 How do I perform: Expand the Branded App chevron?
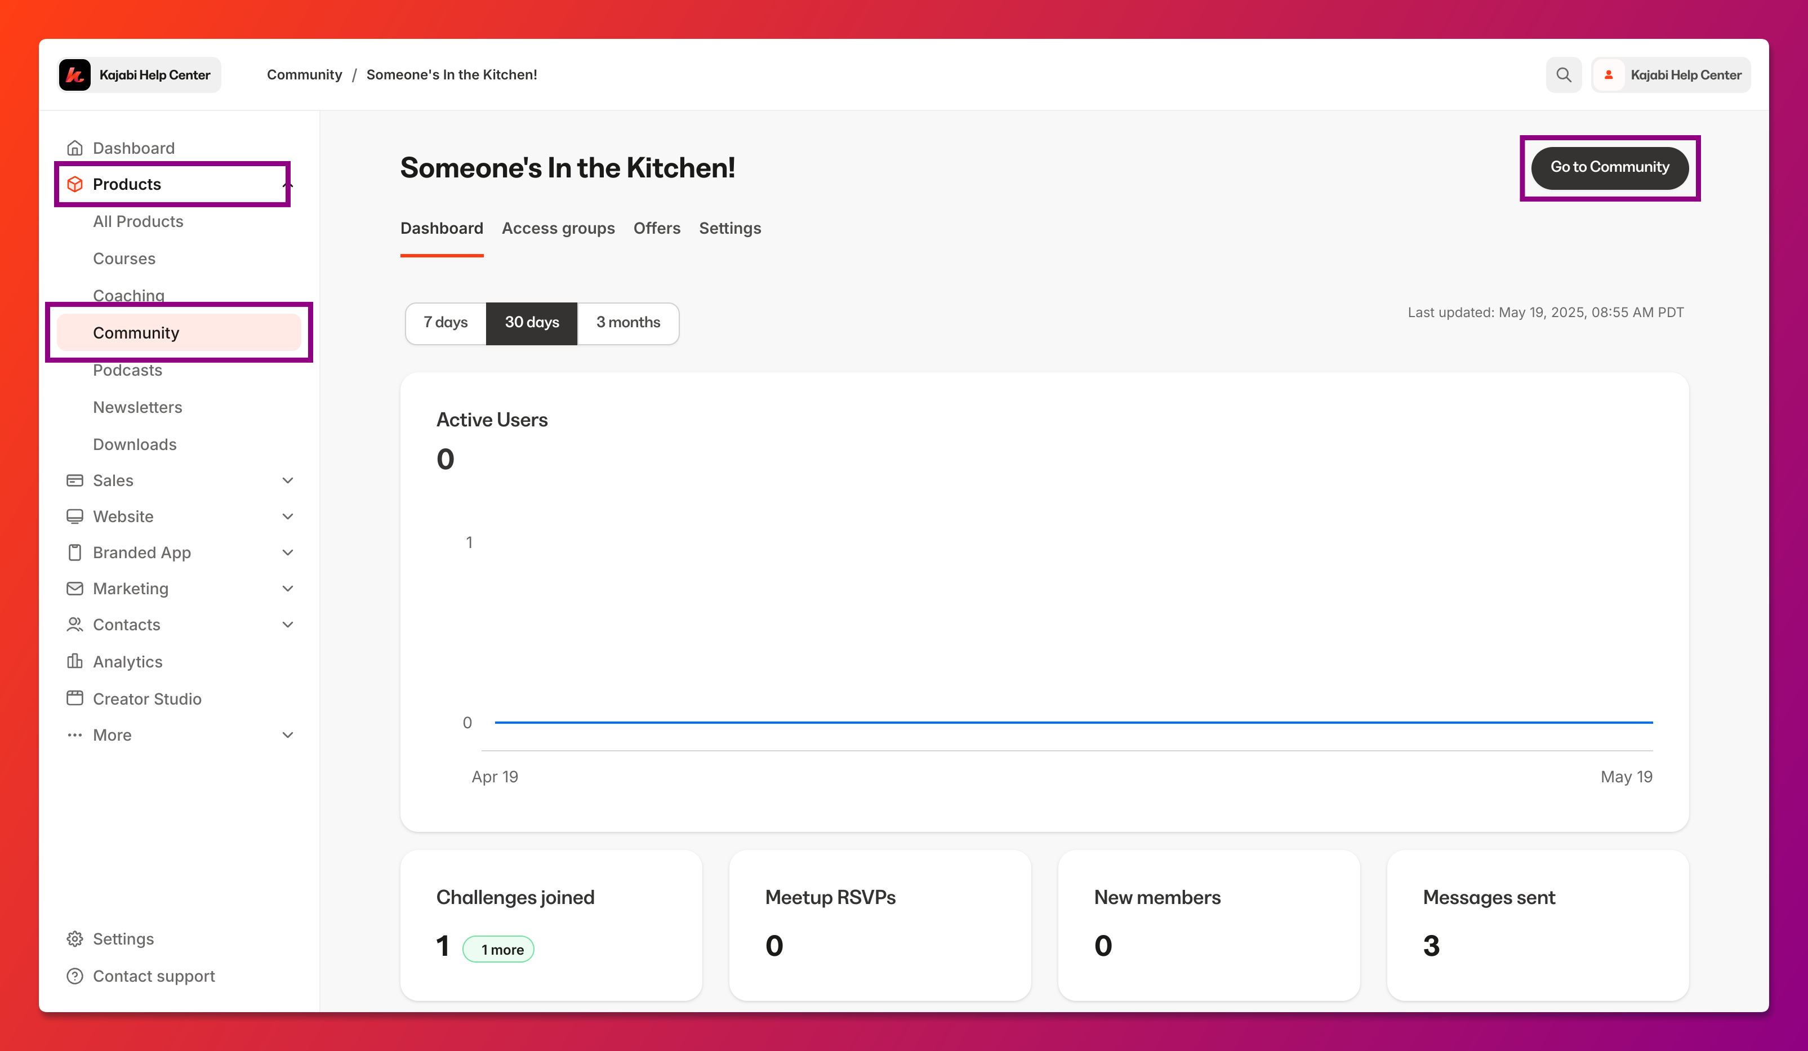point(288,553)
